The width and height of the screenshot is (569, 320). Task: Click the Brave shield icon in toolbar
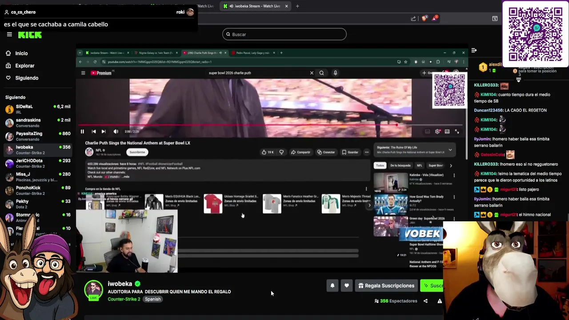tap(424, 18)
